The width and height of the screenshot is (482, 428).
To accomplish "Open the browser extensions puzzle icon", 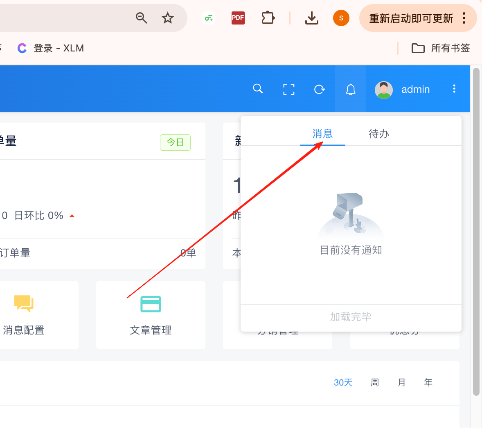I will 268,18.
